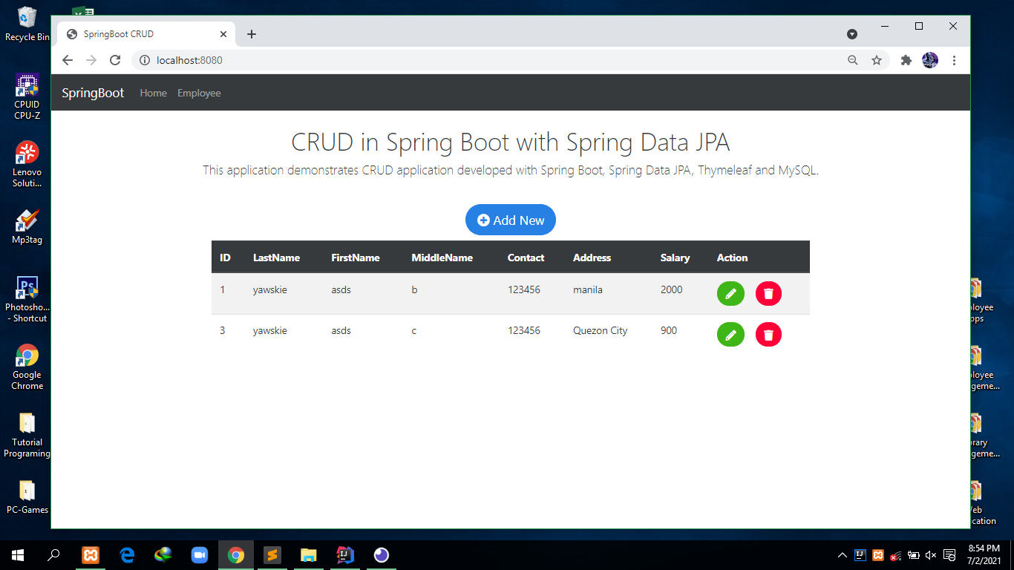This screenshot has width=1014, height=570.
Task: Open the Chrome extensions puzzle icon
Action: [x=906, y=60]
